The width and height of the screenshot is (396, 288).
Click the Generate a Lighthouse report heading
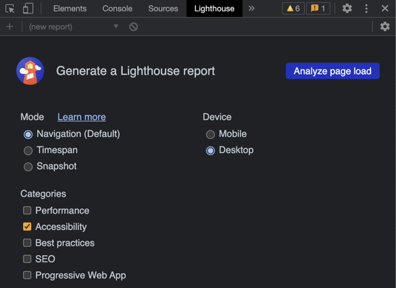[136, 71]
